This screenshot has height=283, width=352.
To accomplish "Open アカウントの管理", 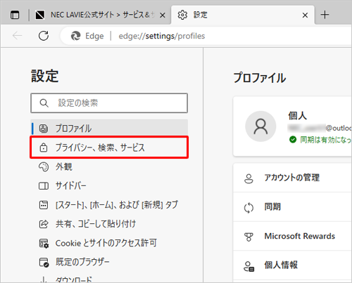I will click(x=292, y=178).
